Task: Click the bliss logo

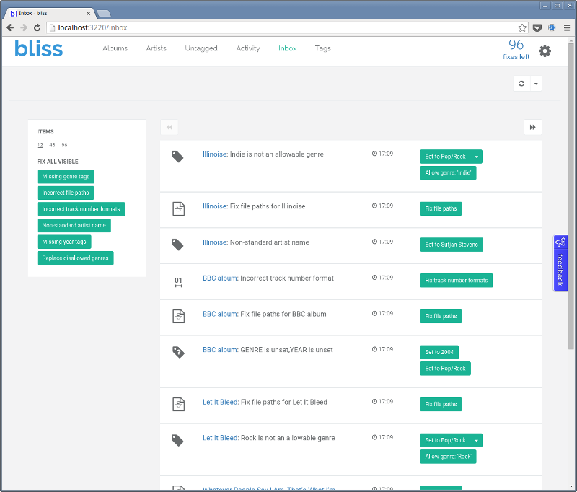Action: coord(39,48)
